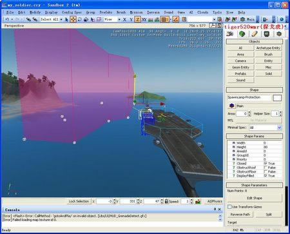Click the AI/Physics button
Image resolution: width=290 pixels, height=234 pixels.
215,201
